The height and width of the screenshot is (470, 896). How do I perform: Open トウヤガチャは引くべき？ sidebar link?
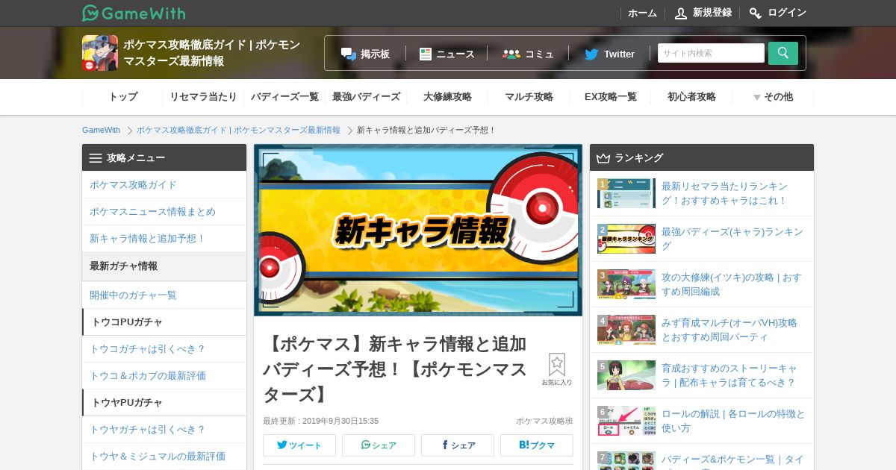[x=164, y=430]
